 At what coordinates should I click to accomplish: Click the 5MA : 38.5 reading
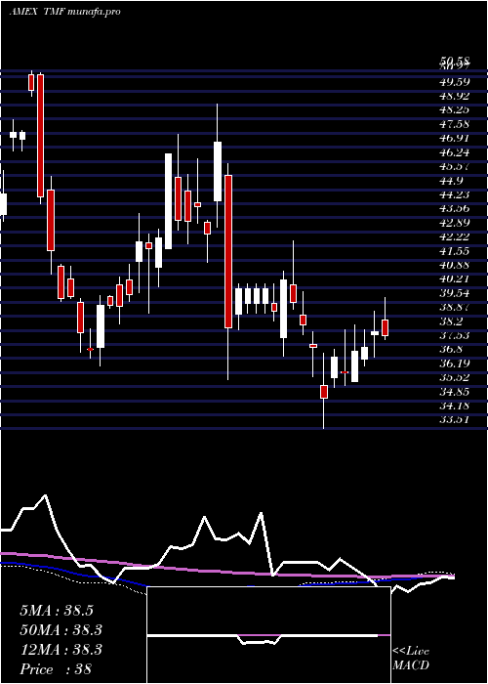click(57, 611)
